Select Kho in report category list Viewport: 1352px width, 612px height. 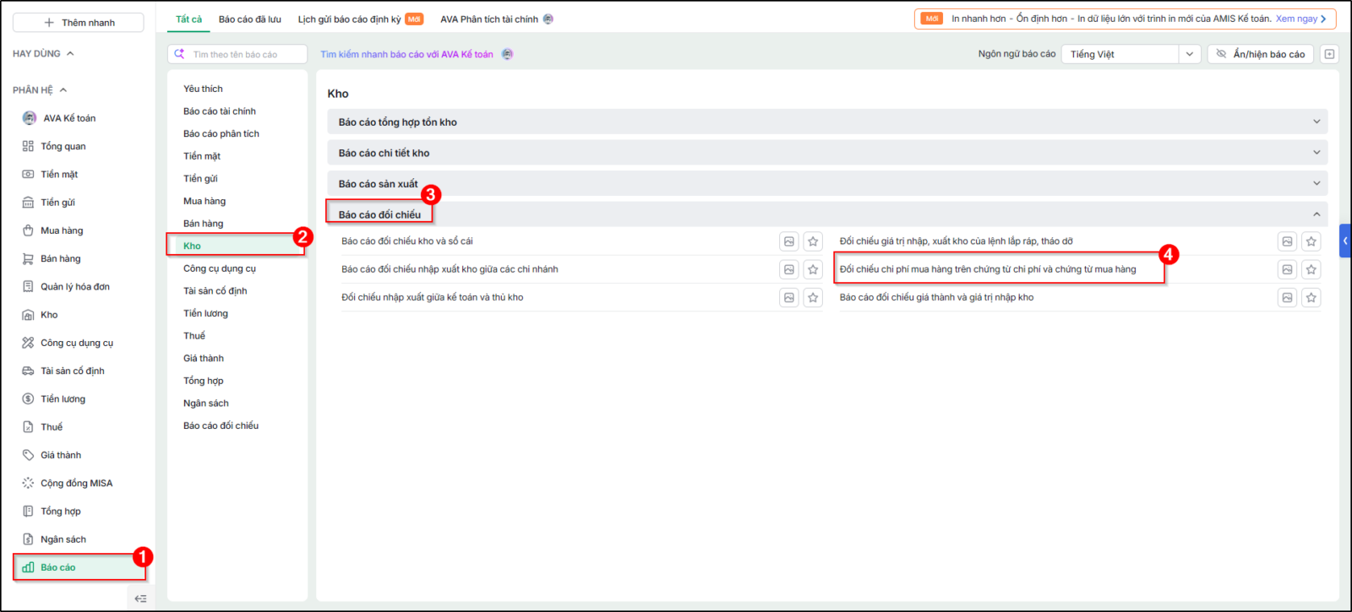point(237,246)
